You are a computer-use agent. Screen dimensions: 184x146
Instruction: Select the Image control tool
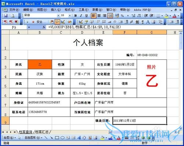pos(153,22)
